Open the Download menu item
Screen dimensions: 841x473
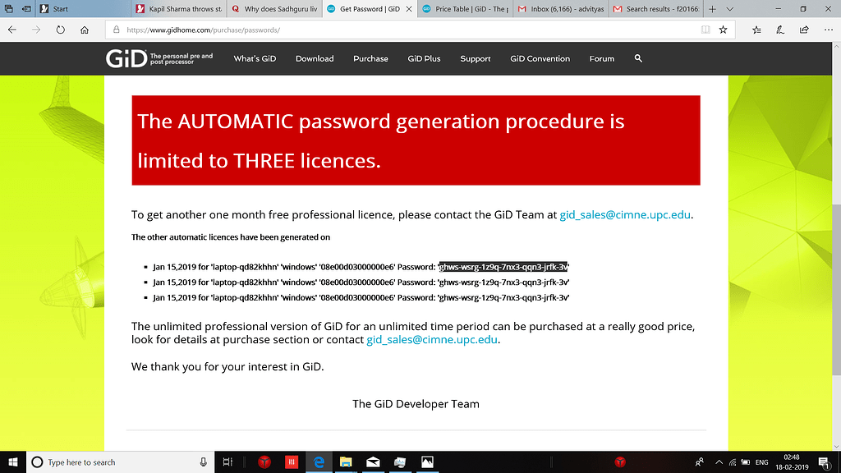click(x=314, y=58)
